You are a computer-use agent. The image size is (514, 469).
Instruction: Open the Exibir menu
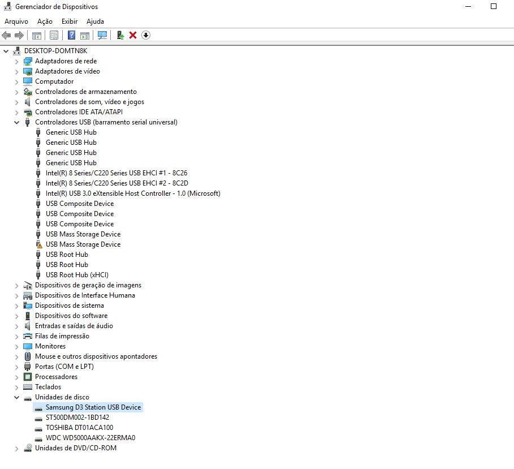[x=70, y=21]
